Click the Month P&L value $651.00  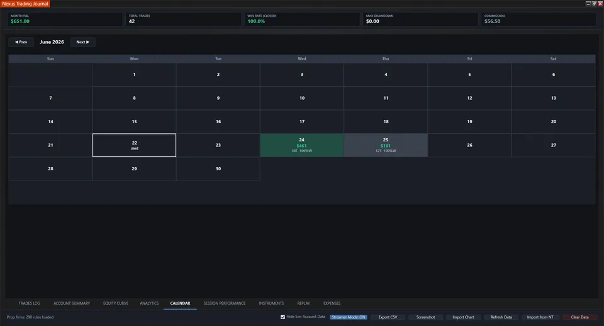click(x=20, y=21)
